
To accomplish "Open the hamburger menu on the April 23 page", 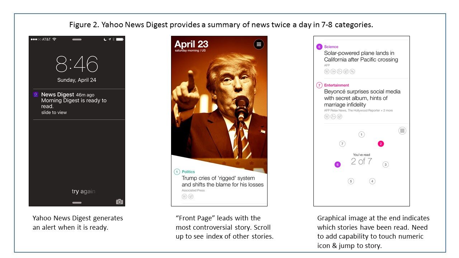I will click(259, 44).
